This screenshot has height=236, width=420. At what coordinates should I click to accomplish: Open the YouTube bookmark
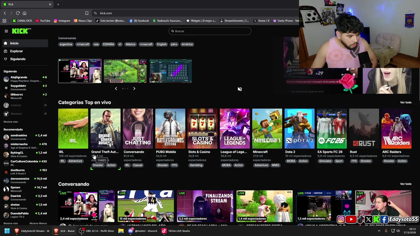click(43, 21)
